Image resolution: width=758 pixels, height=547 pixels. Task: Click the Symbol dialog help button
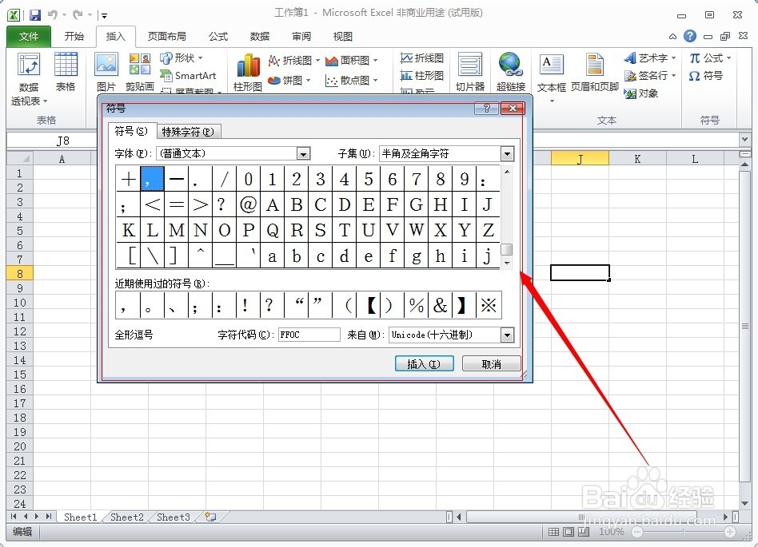click(486, 108)
